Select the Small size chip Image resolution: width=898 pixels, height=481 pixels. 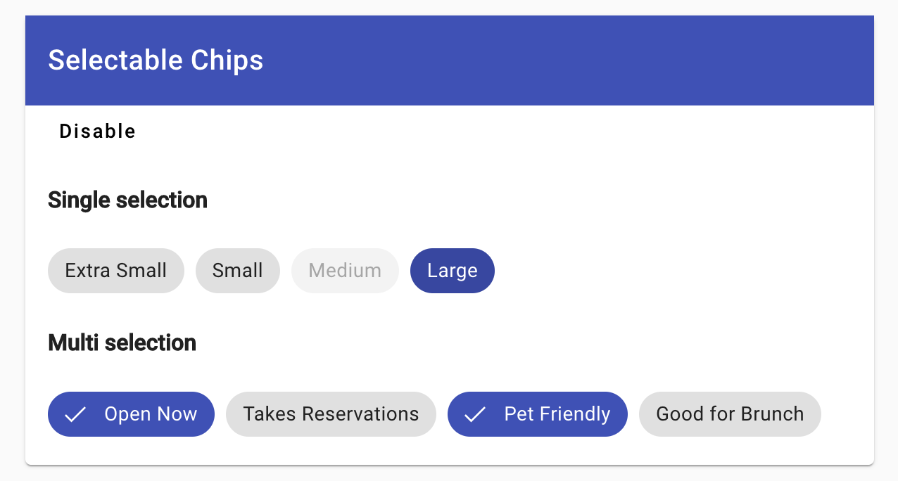point(237,271)
